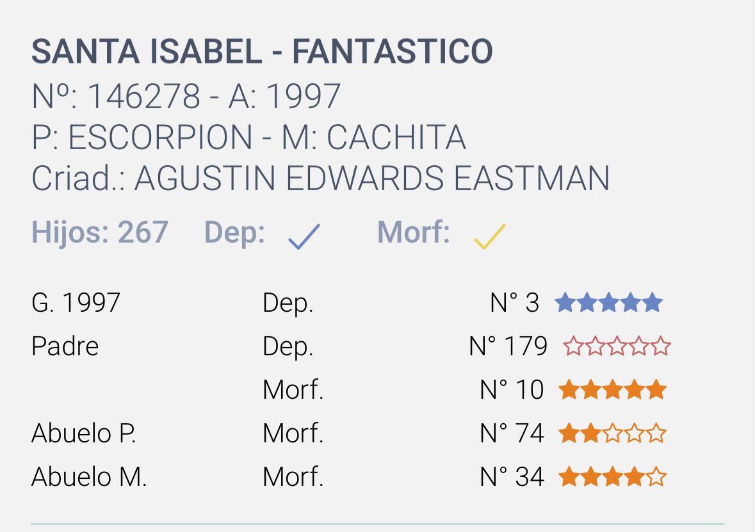Select the G. 1997 row label
The height and width of the screenshot is (532, 755).
click(x=76, y=303)
